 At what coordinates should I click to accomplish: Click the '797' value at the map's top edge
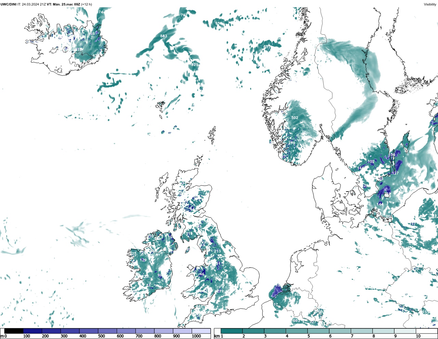(184, 15)
